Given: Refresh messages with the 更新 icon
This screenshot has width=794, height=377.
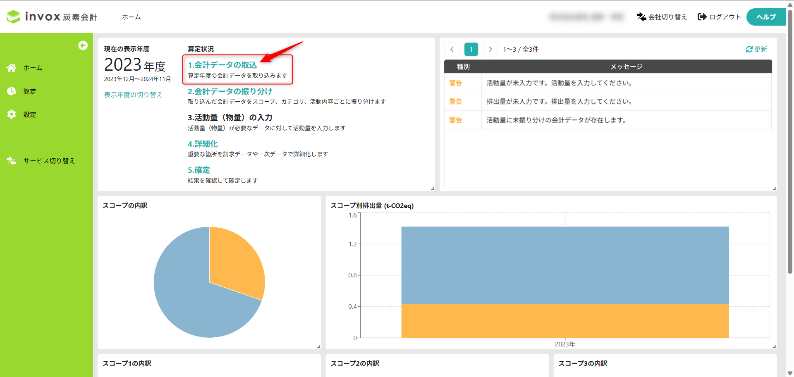Looking at the screenshot, I should (x=749, y=50).
